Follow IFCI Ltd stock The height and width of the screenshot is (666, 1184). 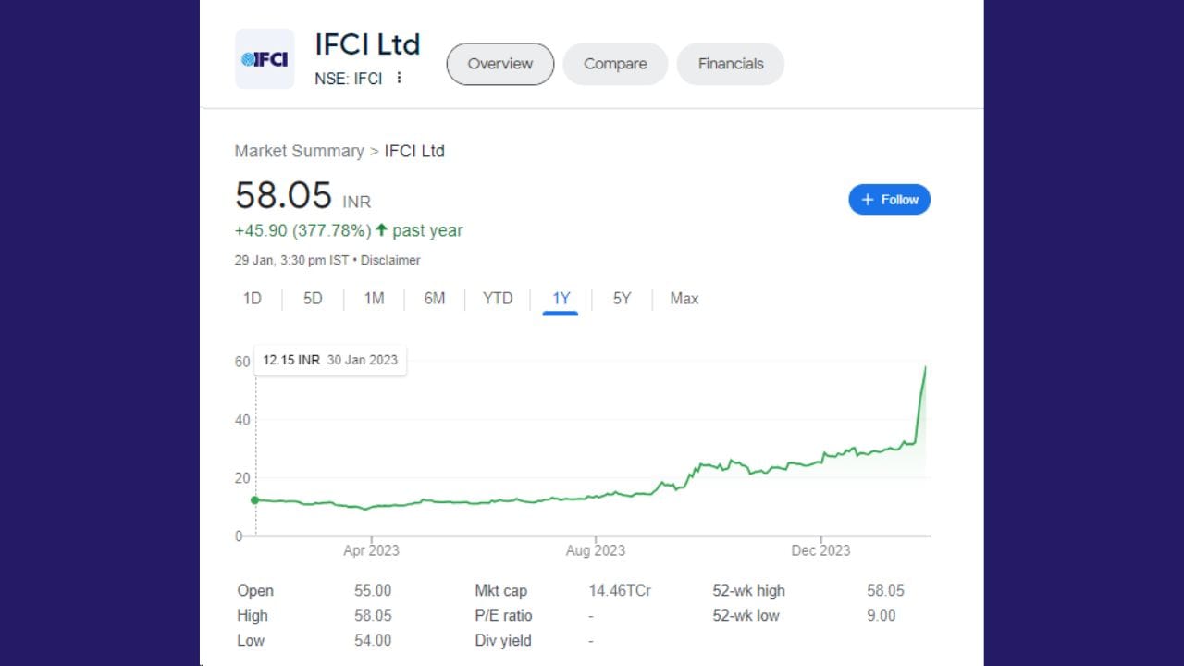point(889,199)
